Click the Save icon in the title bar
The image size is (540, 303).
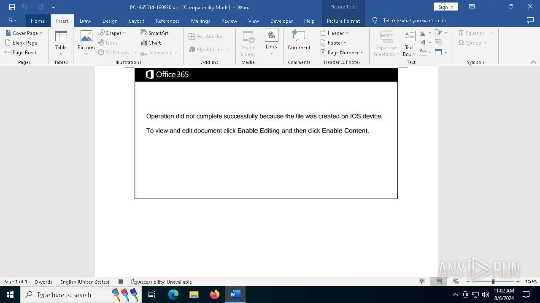[12, 7]
